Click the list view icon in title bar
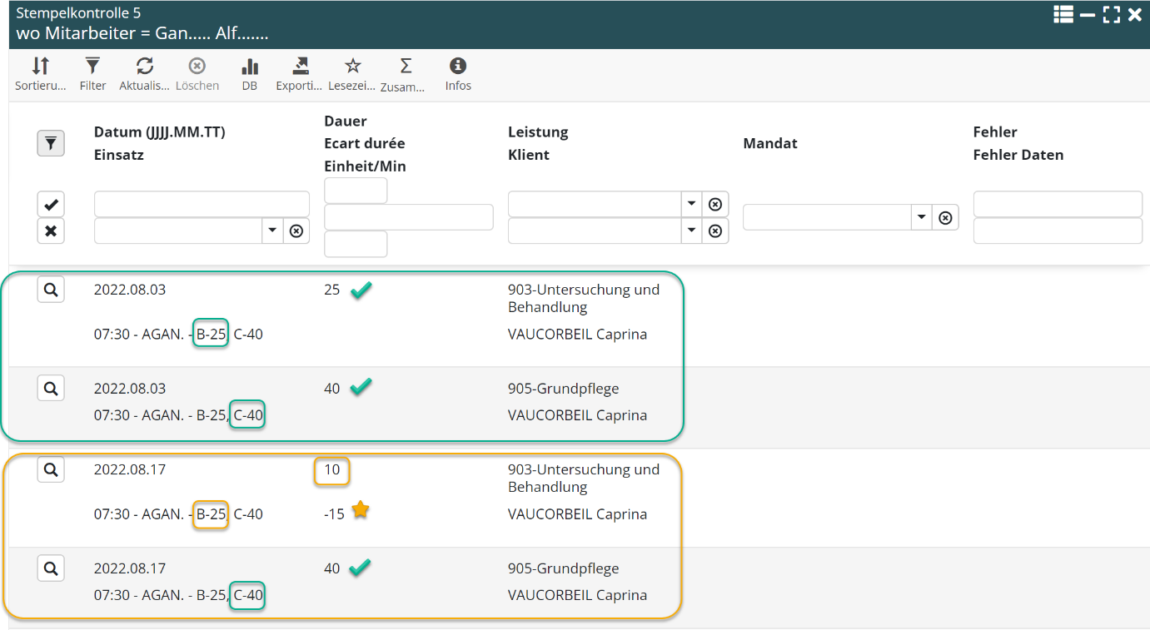The width and height of the screenshot is (1150, 630). (x=1063, y=14)
